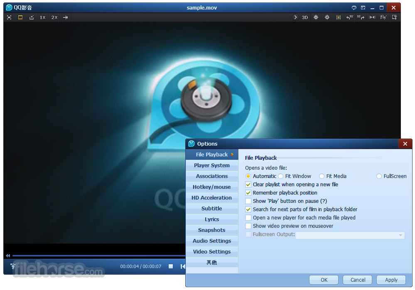Click OK in the Options dialog
The width and height of the screenshot is (415, 290).
(x=324, y=280)
